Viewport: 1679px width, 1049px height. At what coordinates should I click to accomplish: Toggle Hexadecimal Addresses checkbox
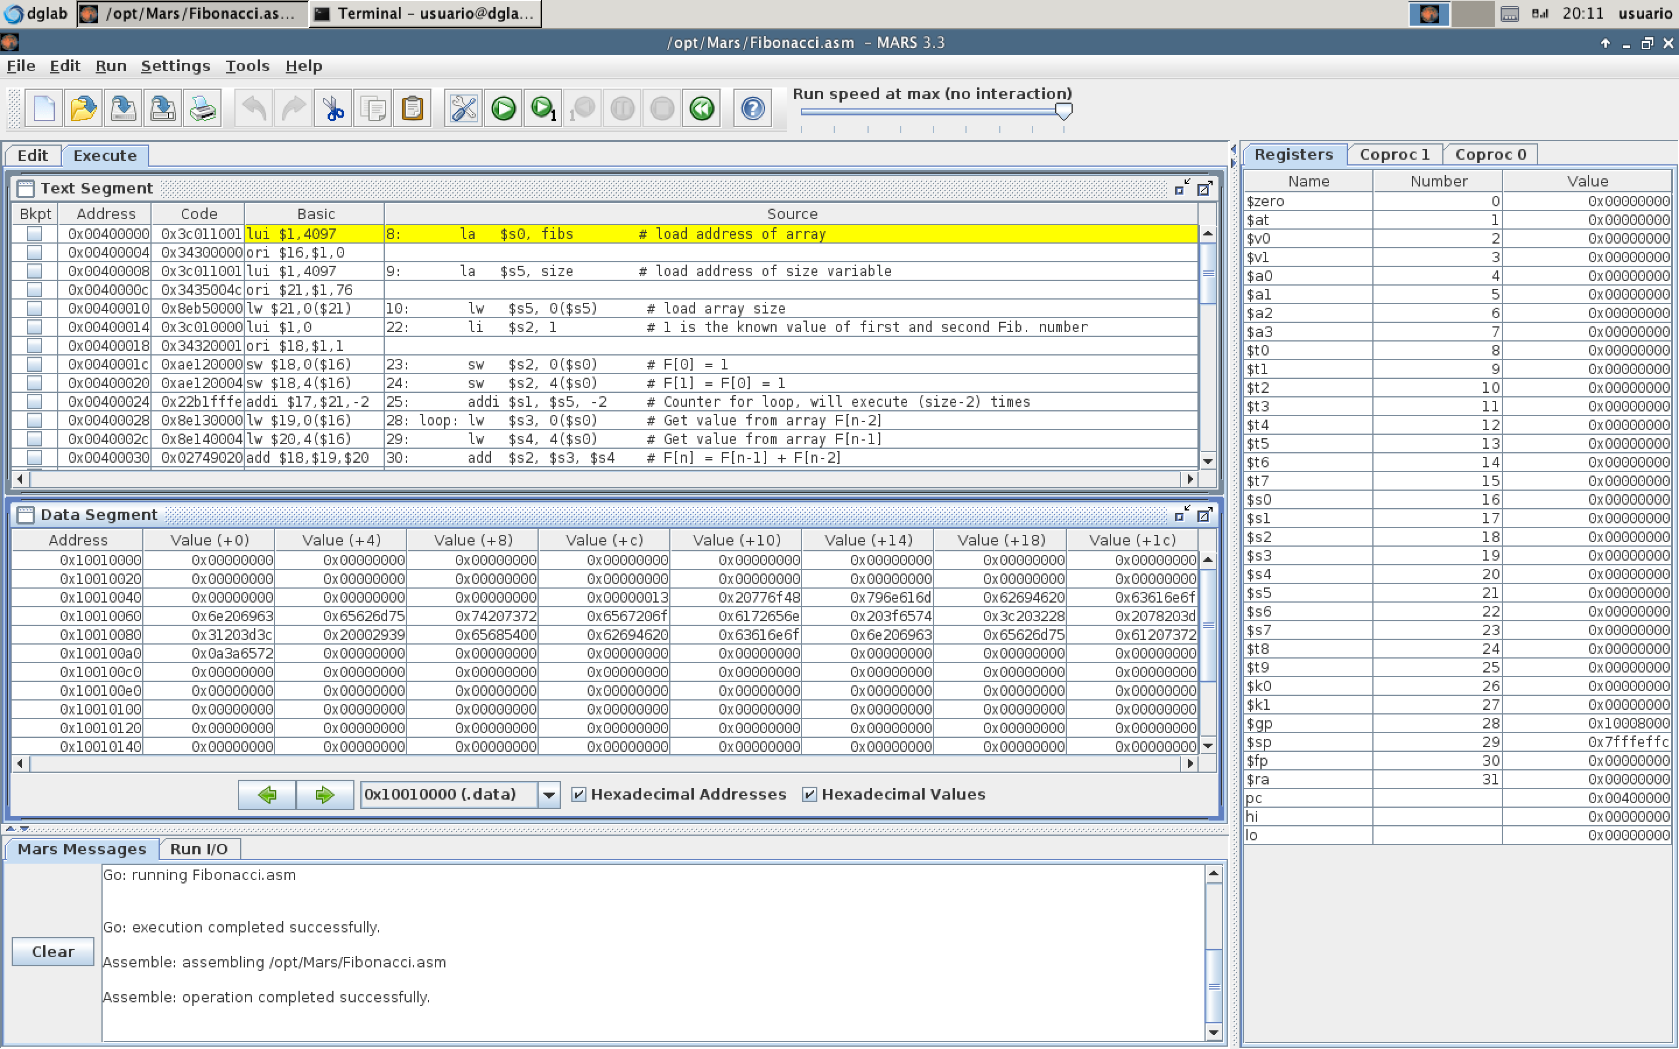point(578,794)
